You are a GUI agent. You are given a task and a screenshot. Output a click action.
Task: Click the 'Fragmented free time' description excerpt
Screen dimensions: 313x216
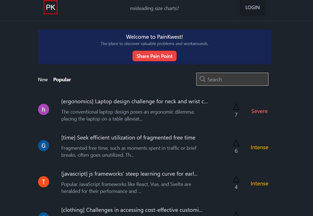(x=129, y=152)
